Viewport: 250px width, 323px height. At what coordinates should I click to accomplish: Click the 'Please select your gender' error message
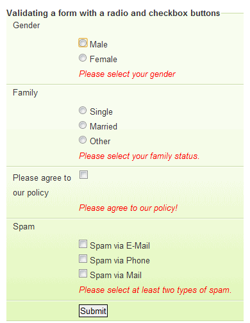coord(127,74)
